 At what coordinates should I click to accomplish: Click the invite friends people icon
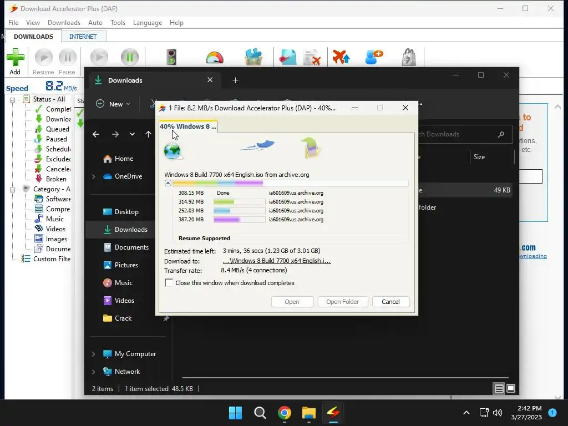point(374,57)
